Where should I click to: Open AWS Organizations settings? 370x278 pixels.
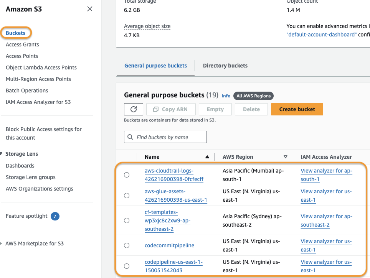point(40,189)
